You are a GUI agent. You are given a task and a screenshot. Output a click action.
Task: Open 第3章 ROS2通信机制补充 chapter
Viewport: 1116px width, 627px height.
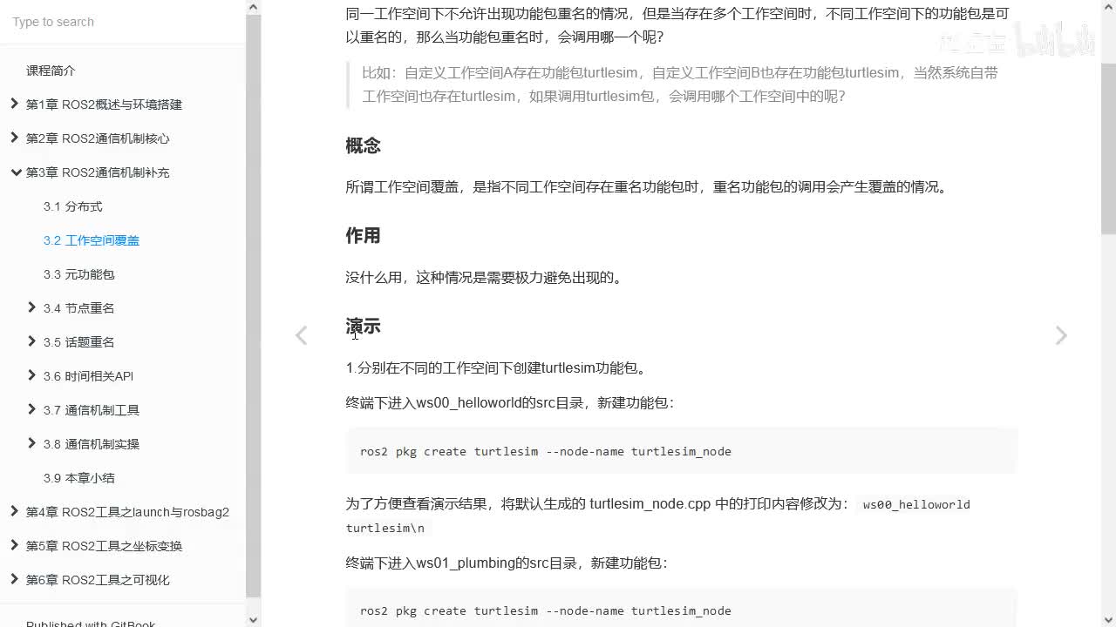click(x=98, y=172)
